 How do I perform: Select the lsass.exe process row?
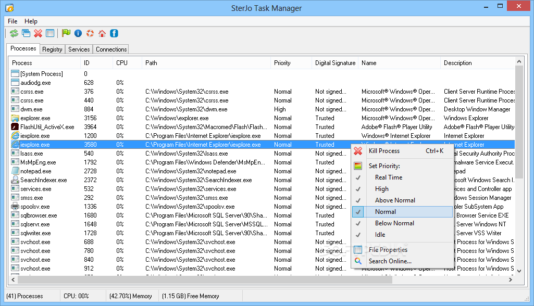pos(262,154)
